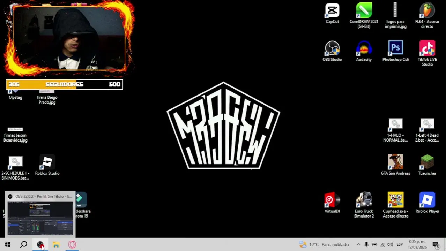Viewport: 446px width, 251px height.
Task: Click the Show desktop strip on the taskbar
Action: (445, 244)
